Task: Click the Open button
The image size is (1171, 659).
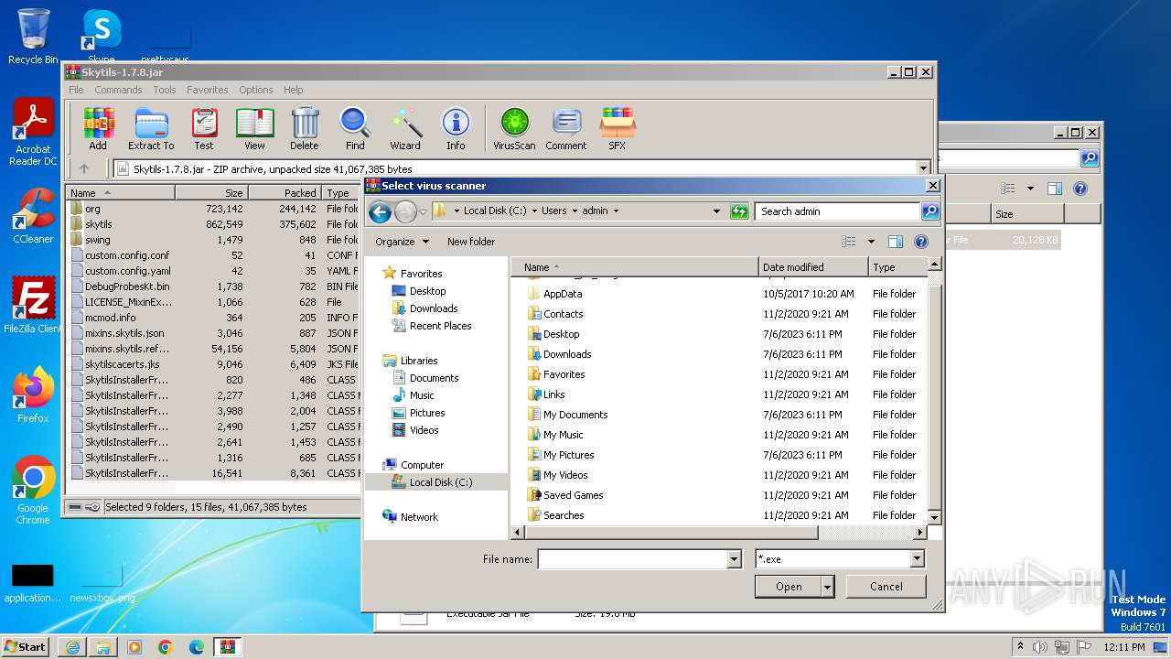Action: point(789,587)
